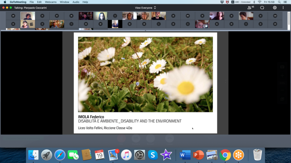
Task: Open the Edit menu
Action: pyautogui.click(x=39, y=2)
